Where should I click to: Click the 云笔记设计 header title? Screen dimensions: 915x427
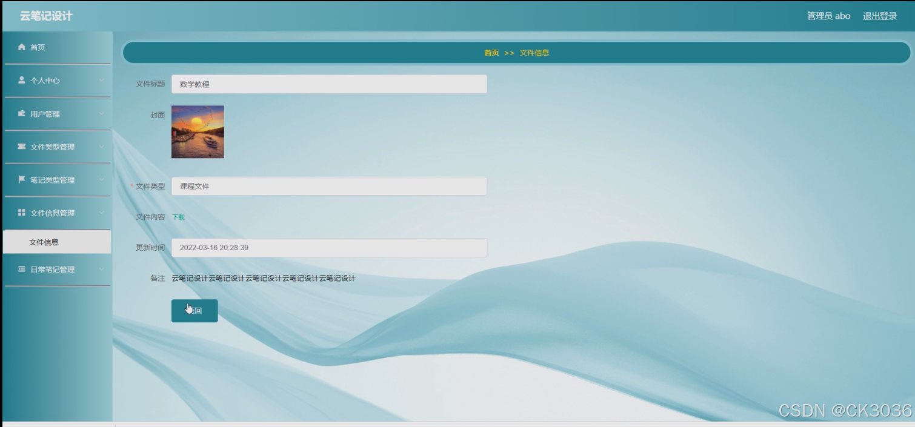(x=46, y=16)
